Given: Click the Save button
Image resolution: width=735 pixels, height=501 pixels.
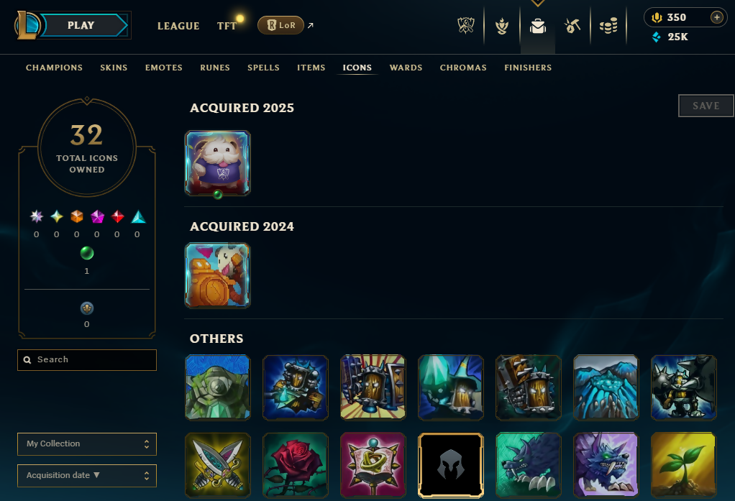Looking at the screenshot, I should pyautogui.click(x=706, y=106).
